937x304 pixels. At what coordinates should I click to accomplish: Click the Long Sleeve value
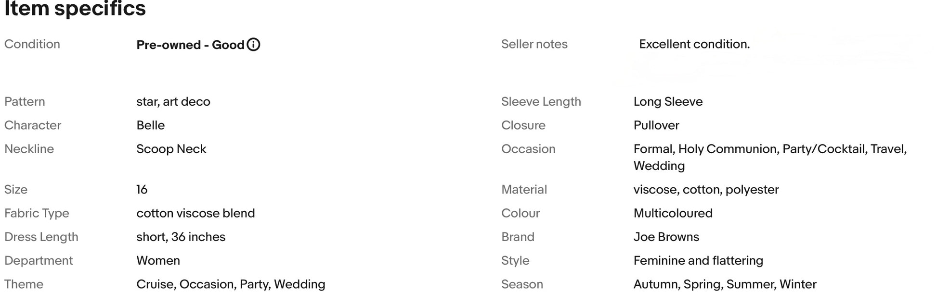coord(668,102)
